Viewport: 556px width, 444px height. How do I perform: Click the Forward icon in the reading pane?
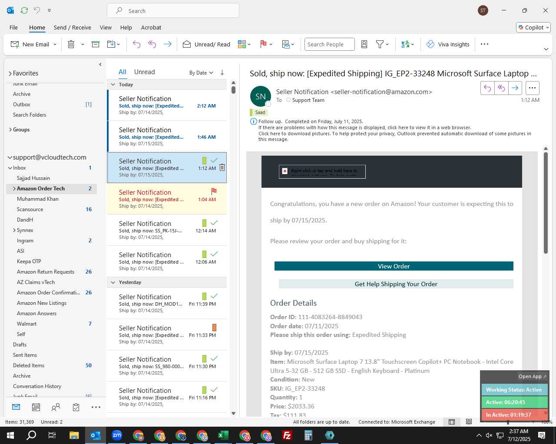click(x=515, y=88)
